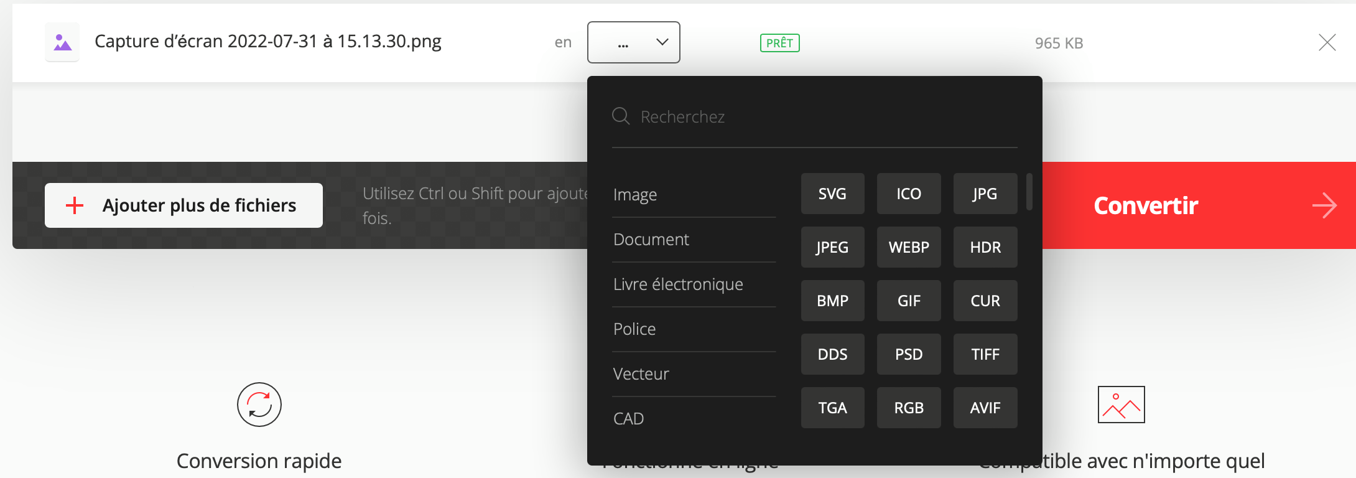Click the PRÊT status badge
The image size is (1356, 478).
point(780,43)
